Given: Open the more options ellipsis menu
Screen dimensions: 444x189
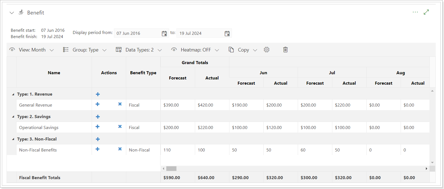Looking at the screenshot, I should [x=415, y=12].
